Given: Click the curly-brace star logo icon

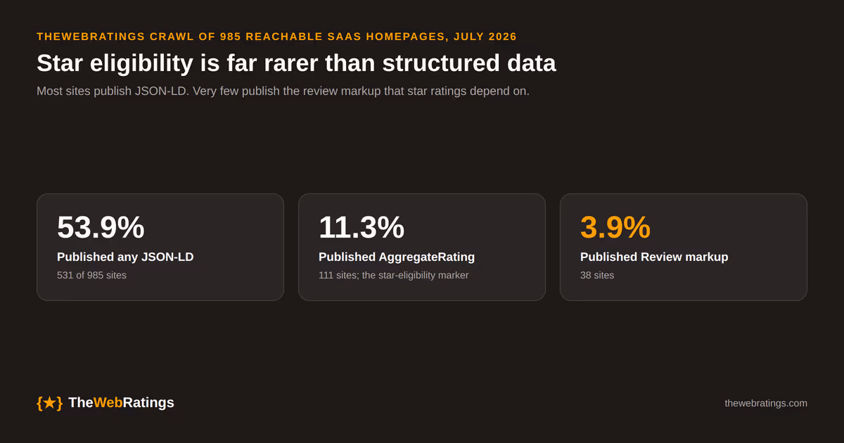Looking at the screenshot, I should [x=49, y=403].
